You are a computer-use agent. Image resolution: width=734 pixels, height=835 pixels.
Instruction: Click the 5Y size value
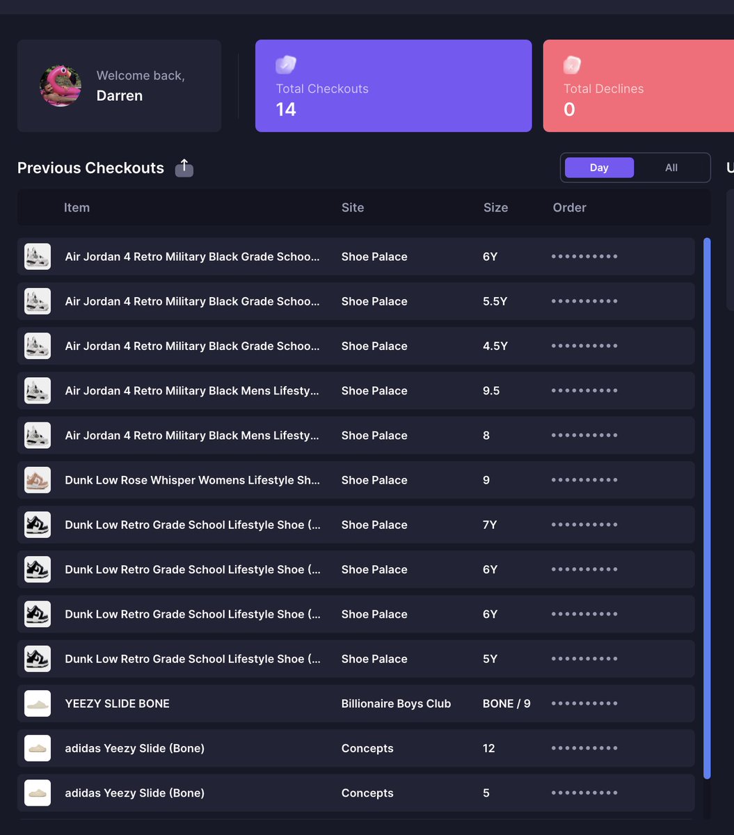point(490,659)
